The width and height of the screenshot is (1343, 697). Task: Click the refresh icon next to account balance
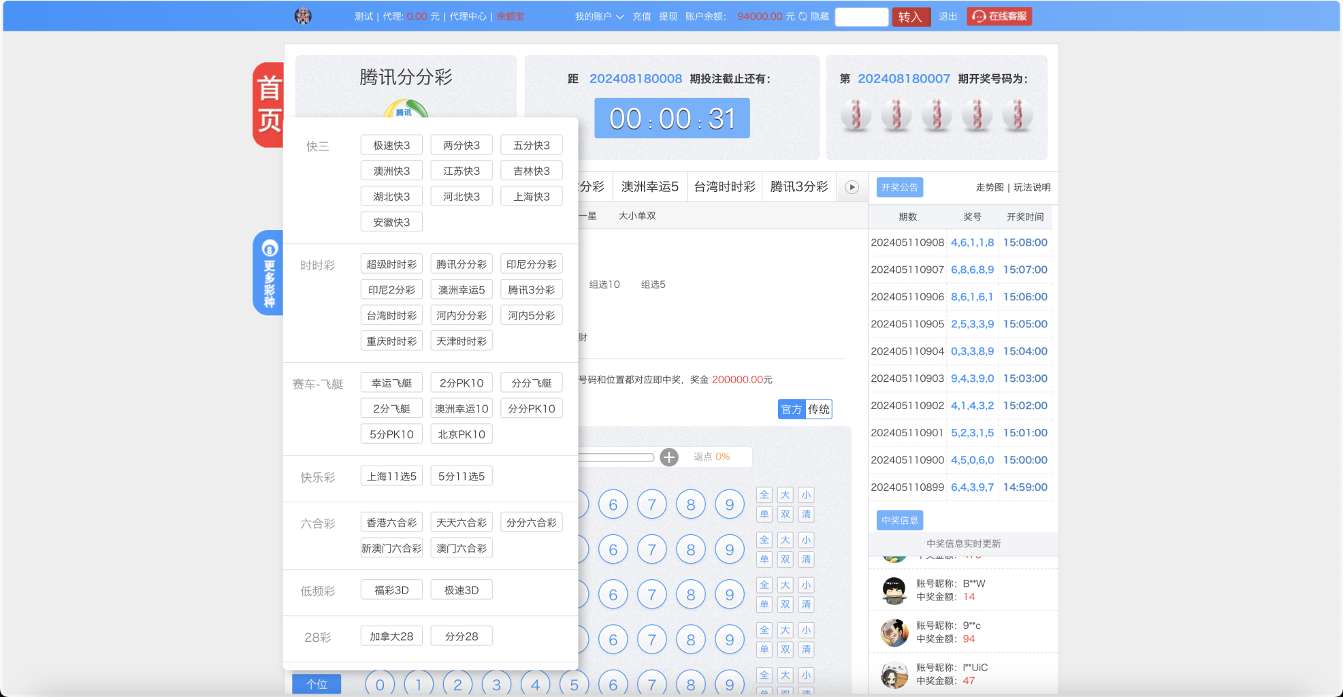(803, 16)
